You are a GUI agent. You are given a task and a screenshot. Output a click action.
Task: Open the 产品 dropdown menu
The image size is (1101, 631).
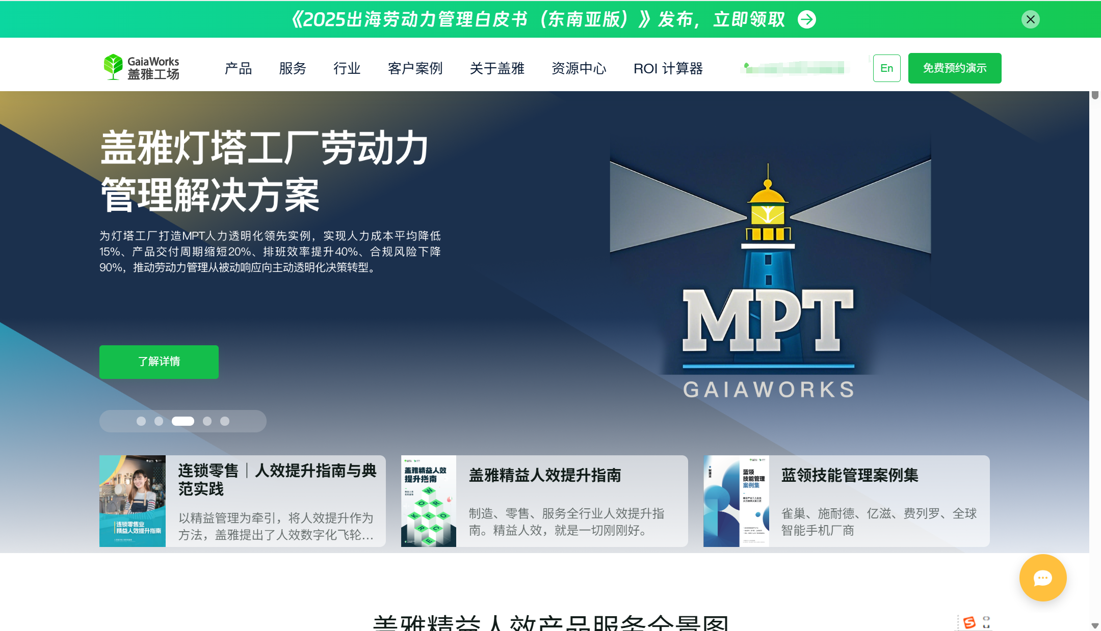(238, 68)
